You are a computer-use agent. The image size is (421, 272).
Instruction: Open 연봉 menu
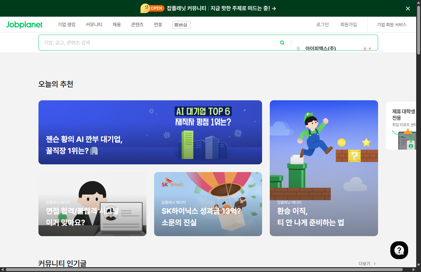point(158,25)
